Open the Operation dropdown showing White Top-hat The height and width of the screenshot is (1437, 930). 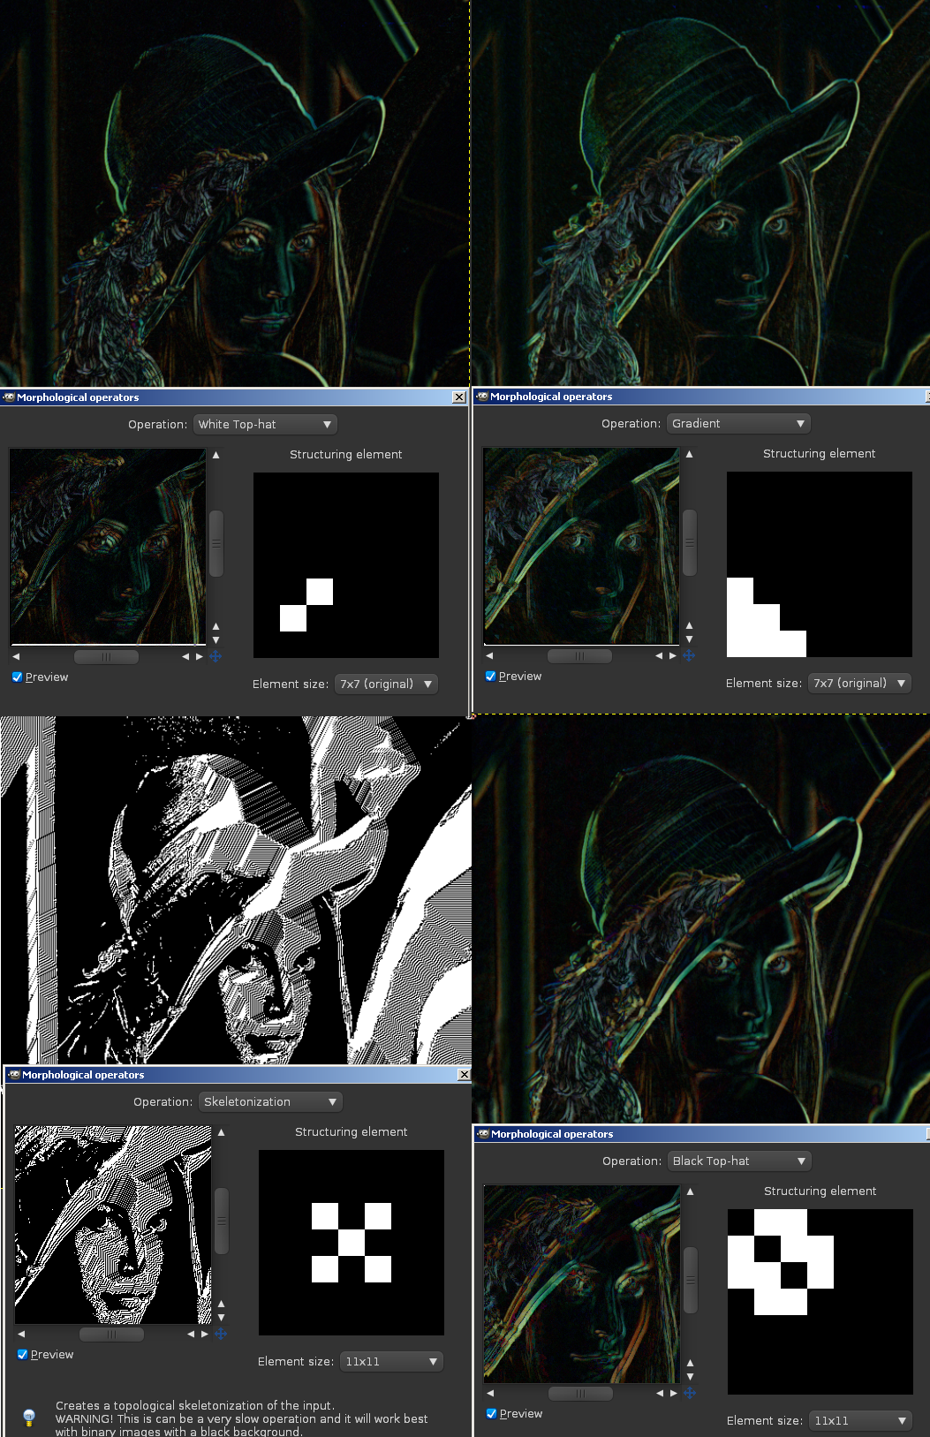tap(265, 425)
